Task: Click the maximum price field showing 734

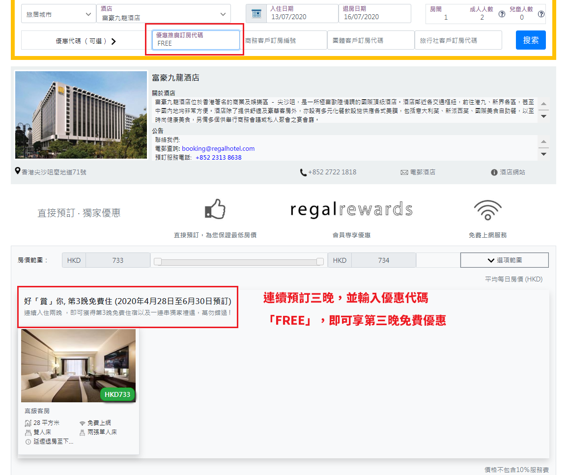Action: coord(384,260)
